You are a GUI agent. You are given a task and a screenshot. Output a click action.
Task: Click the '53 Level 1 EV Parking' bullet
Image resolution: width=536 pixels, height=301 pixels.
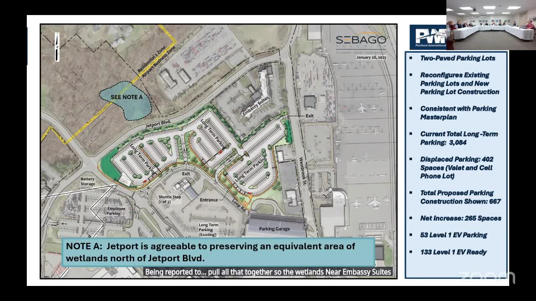(454, 235)
